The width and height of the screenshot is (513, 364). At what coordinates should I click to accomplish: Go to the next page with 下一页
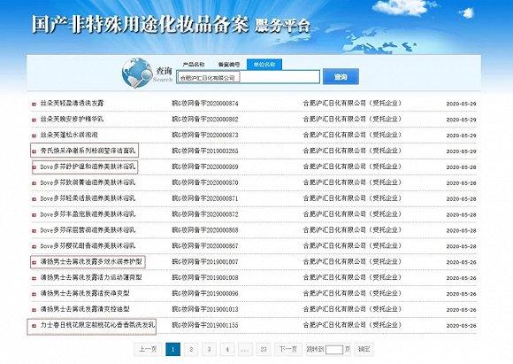pyautogui.click(x=288, y=349)
